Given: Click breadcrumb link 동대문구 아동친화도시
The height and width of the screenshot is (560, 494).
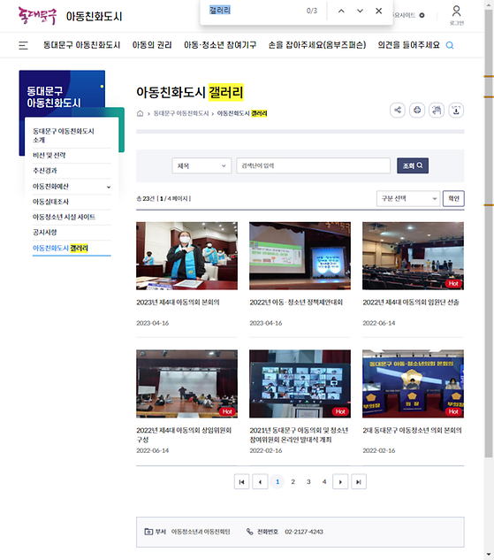Looking at the screenshot, I should 181,113.
